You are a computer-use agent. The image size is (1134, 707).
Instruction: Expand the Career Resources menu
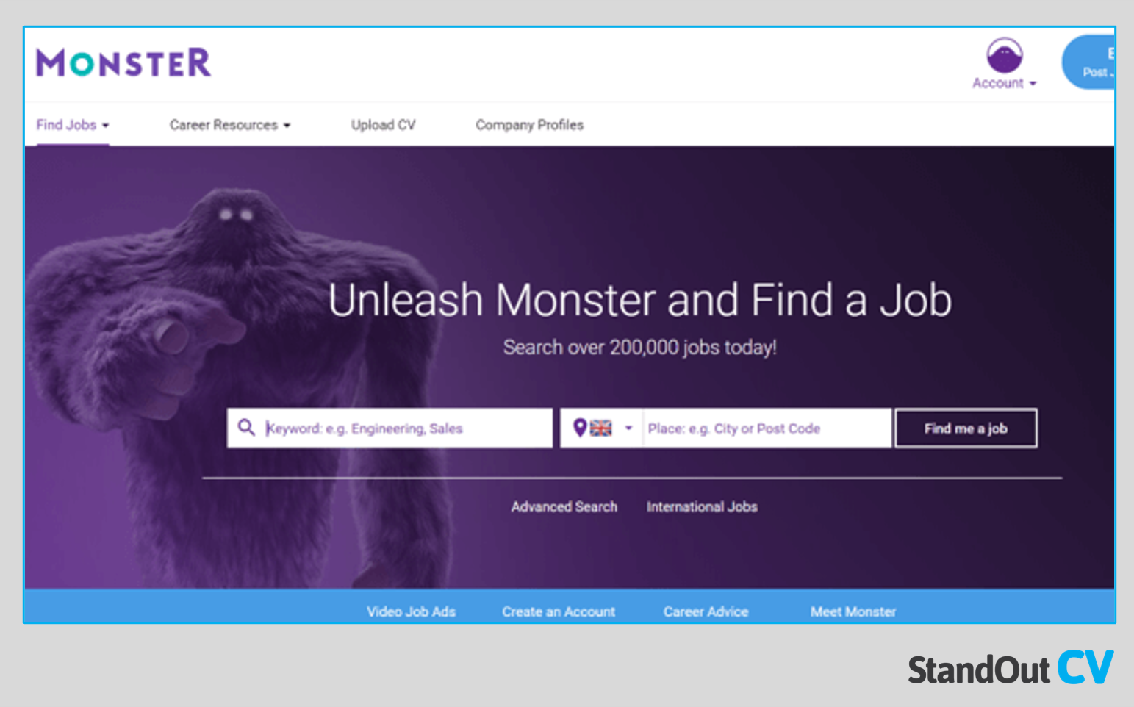[x=230, y=125]
